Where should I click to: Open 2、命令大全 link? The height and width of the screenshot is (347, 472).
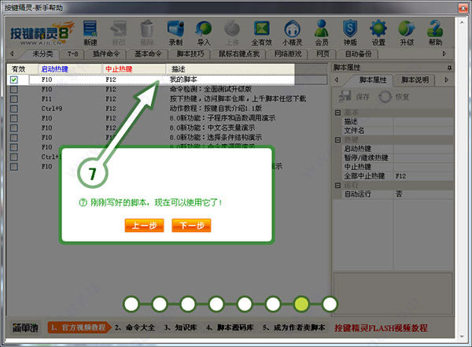coord(135,327)
